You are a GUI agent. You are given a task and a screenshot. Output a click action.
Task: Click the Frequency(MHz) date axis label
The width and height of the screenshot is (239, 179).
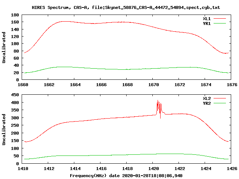coord(126,176)
